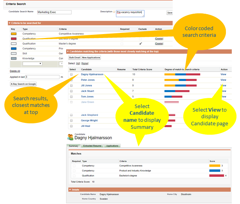240x204 pixels.
Task: Click the New Applications button
Action: pos(91,58)
